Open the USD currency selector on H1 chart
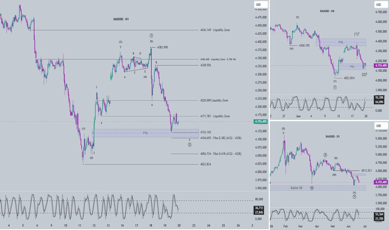 261,5
